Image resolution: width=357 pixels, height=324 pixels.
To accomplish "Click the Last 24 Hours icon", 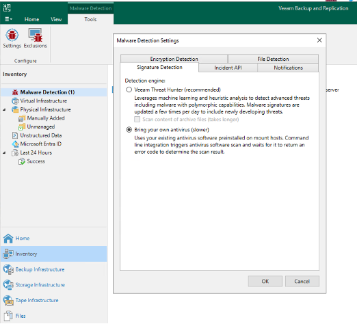I will (x=15, y=152).
